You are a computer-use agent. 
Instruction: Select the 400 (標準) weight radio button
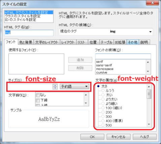(x=103, y=121)
